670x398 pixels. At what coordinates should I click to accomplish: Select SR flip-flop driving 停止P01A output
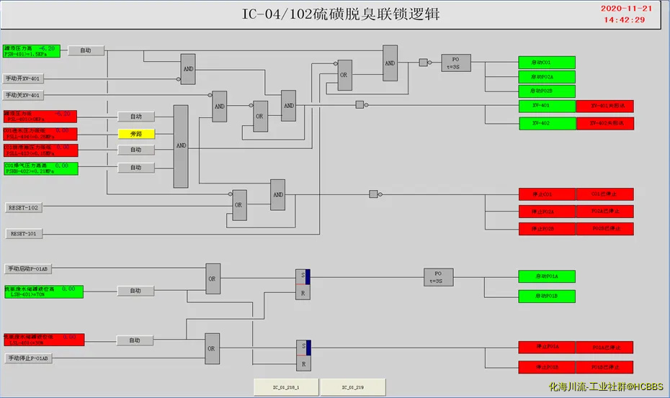tap(304, 356)
